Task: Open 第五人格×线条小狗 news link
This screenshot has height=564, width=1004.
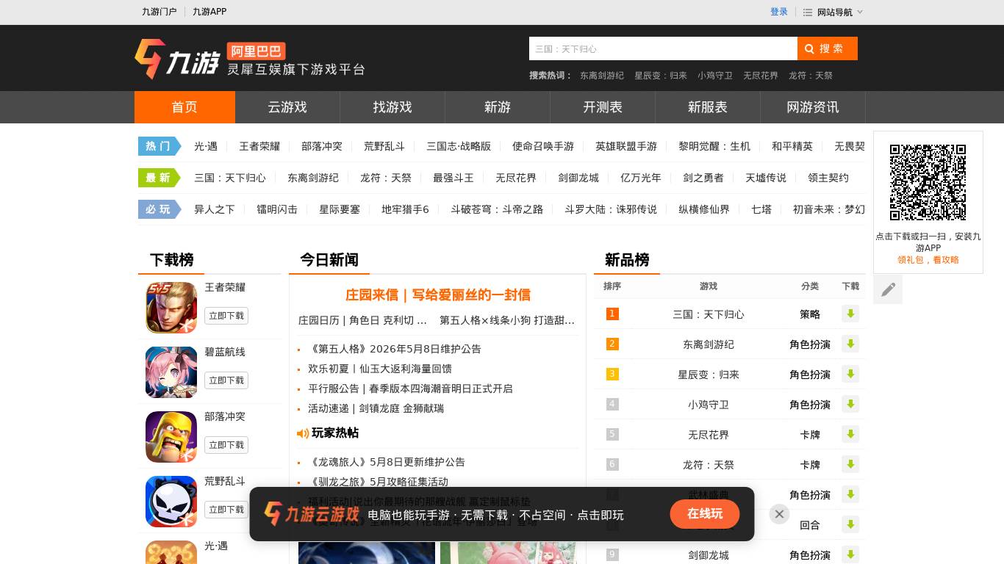Action: pyautogui.click(x=507, y=320)
